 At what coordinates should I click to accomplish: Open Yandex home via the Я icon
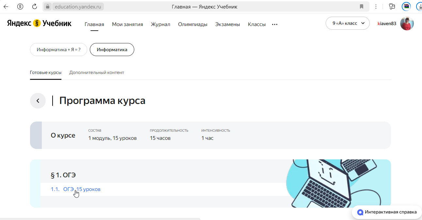[x=20, y=7]
